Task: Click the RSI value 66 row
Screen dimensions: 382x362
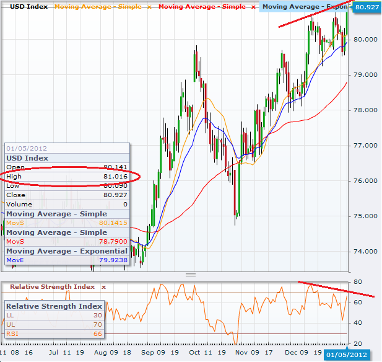Action: 53,333
